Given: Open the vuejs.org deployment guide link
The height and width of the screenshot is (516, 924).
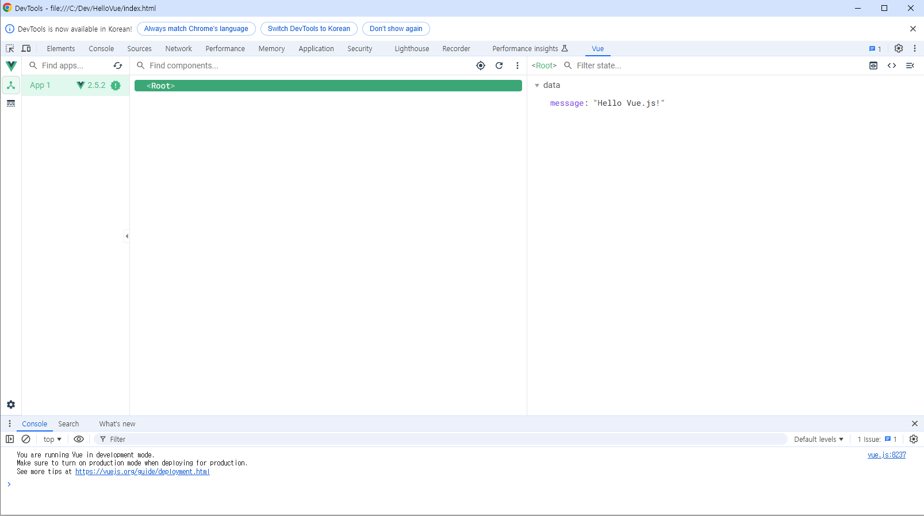Looking at the screenshot, I should point(143,472).
